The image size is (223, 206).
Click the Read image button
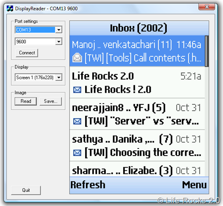tap(26, 101)
